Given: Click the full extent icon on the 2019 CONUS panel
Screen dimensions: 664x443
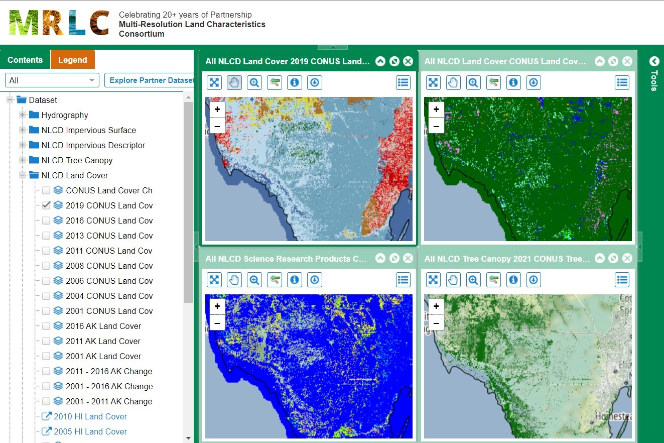Looking at the screenshot, I should point(214,82).
